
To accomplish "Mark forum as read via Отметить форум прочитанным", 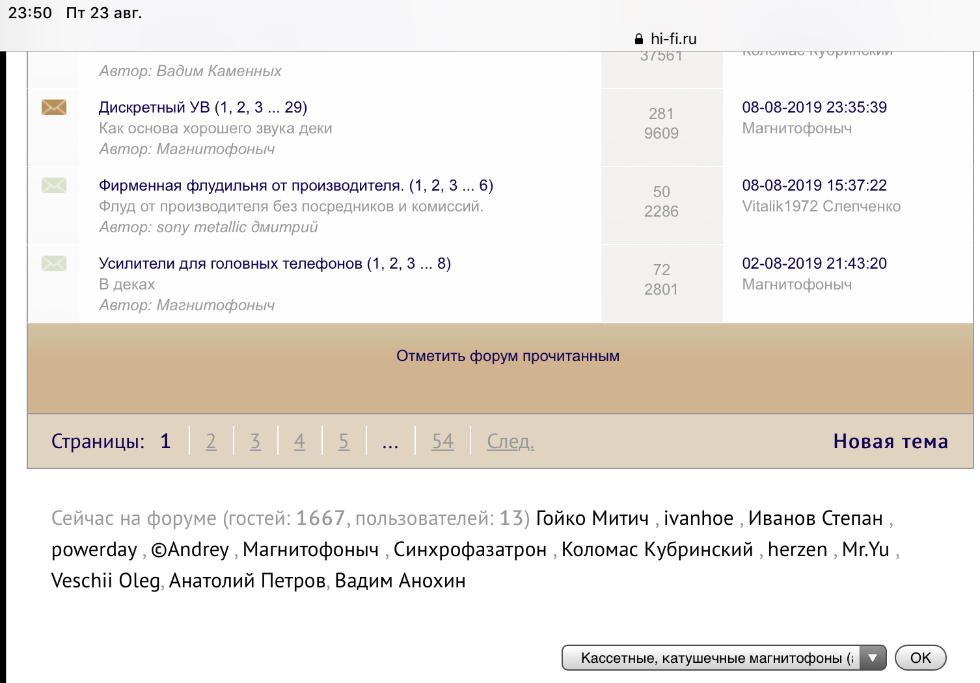I will click(508, 356).
